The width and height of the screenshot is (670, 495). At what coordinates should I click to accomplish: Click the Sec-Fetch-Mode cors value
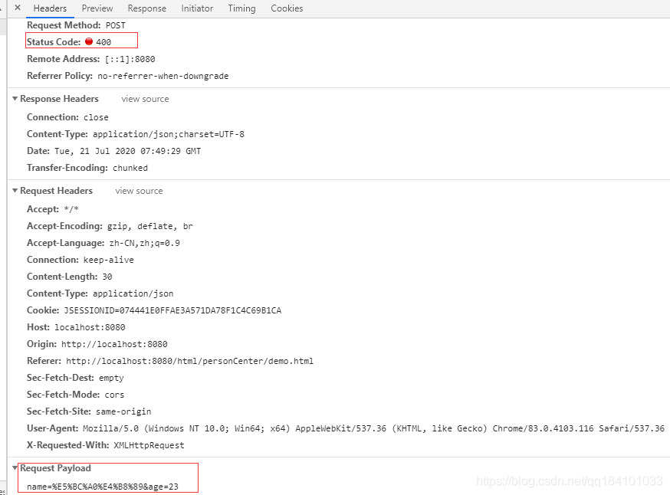[114, 395]
